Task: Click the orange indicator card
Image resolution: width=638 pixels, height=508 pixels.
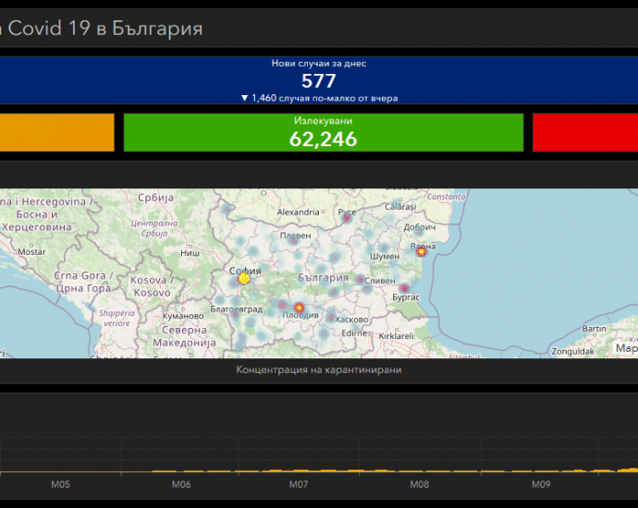Action: click(x=57, y=132)
